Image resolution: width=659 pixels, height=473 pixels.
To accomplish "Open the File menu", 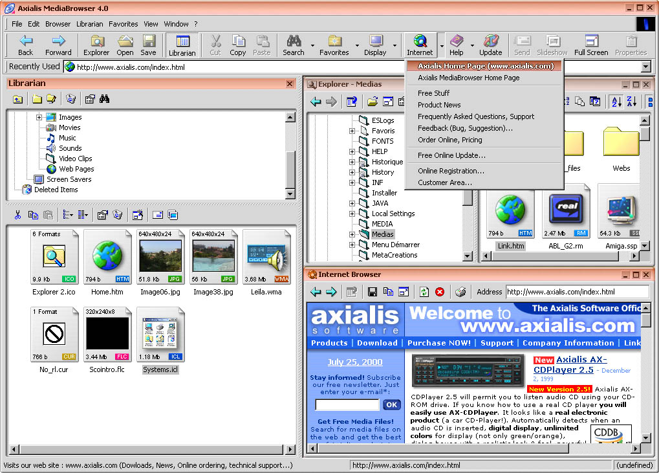I will [x=17, y=24].
